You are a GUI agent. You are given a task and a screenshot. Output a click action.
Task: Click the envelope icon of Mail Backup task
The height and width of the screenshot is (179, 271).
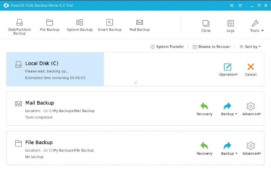point(18,104)
